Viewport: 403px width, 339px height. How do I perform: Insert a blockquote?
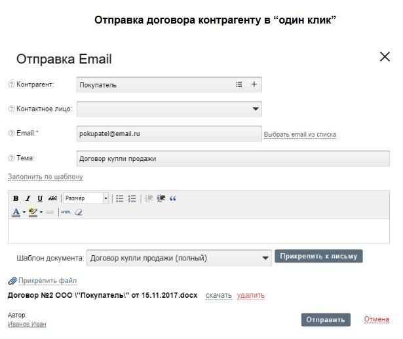tap(173, 198)
